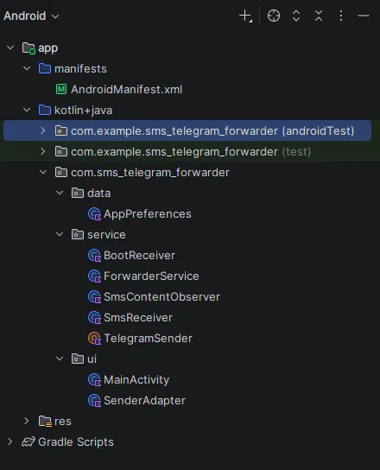
Task: Click the manifests folder icon
Action: pyautogui.click(x=45, y=68)
